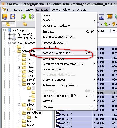Select Konwertuj wiele plików...
Screen dimensions: 117x128
point(66,53)
